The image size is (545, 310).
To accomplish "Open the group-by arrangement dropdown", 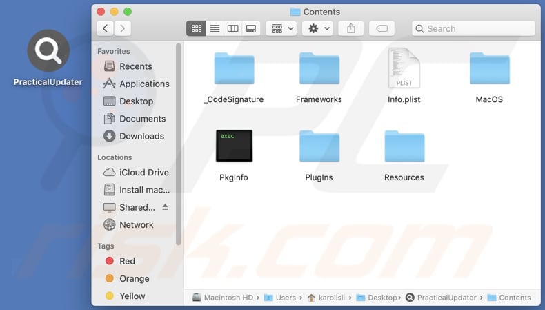I will point(281,28).
